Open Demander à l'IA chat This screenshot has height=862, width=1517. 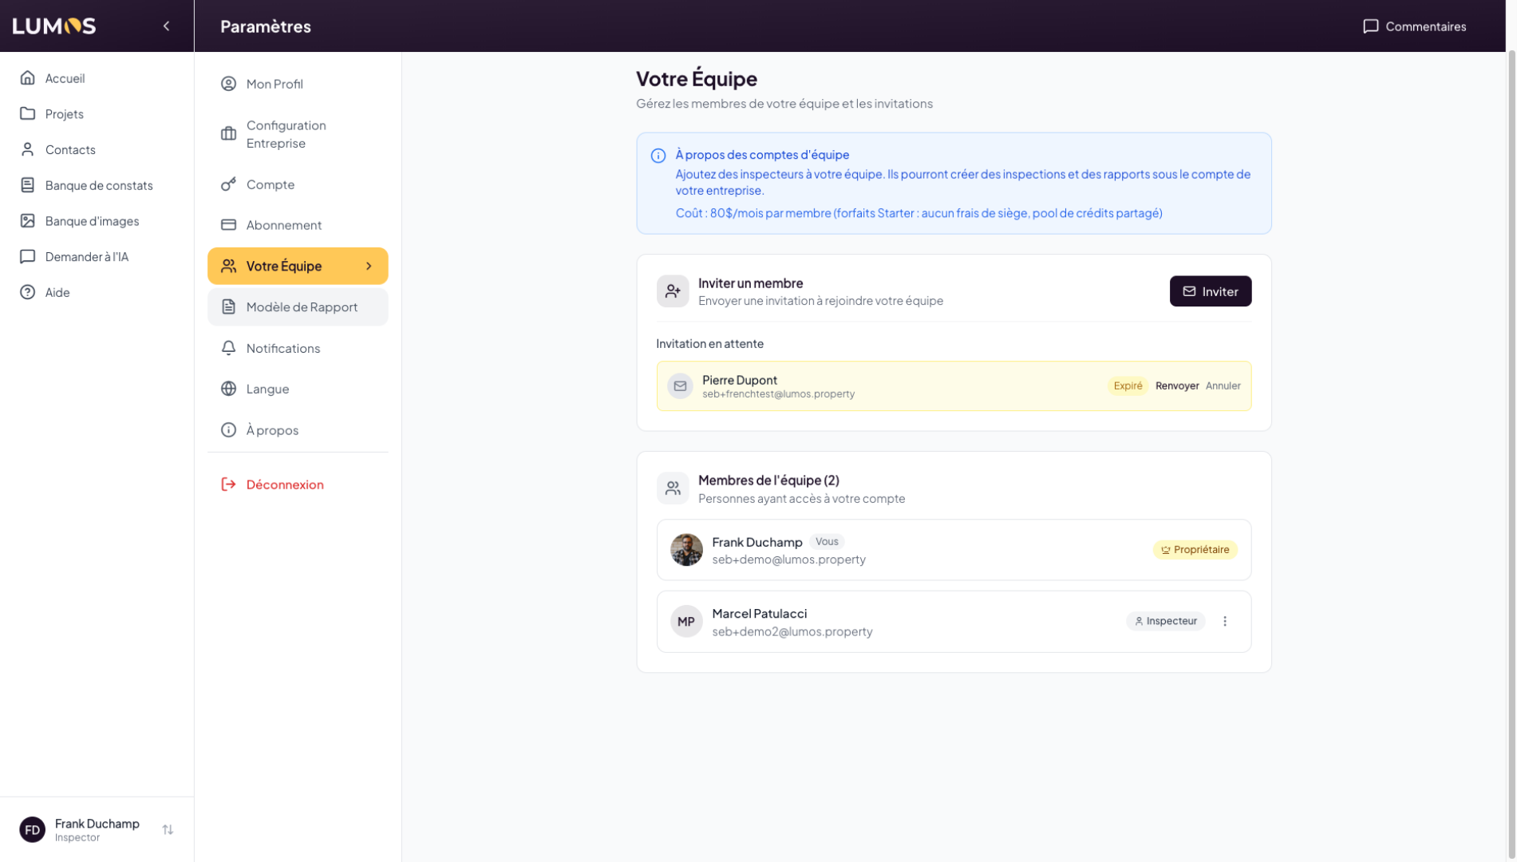(86, 257)
